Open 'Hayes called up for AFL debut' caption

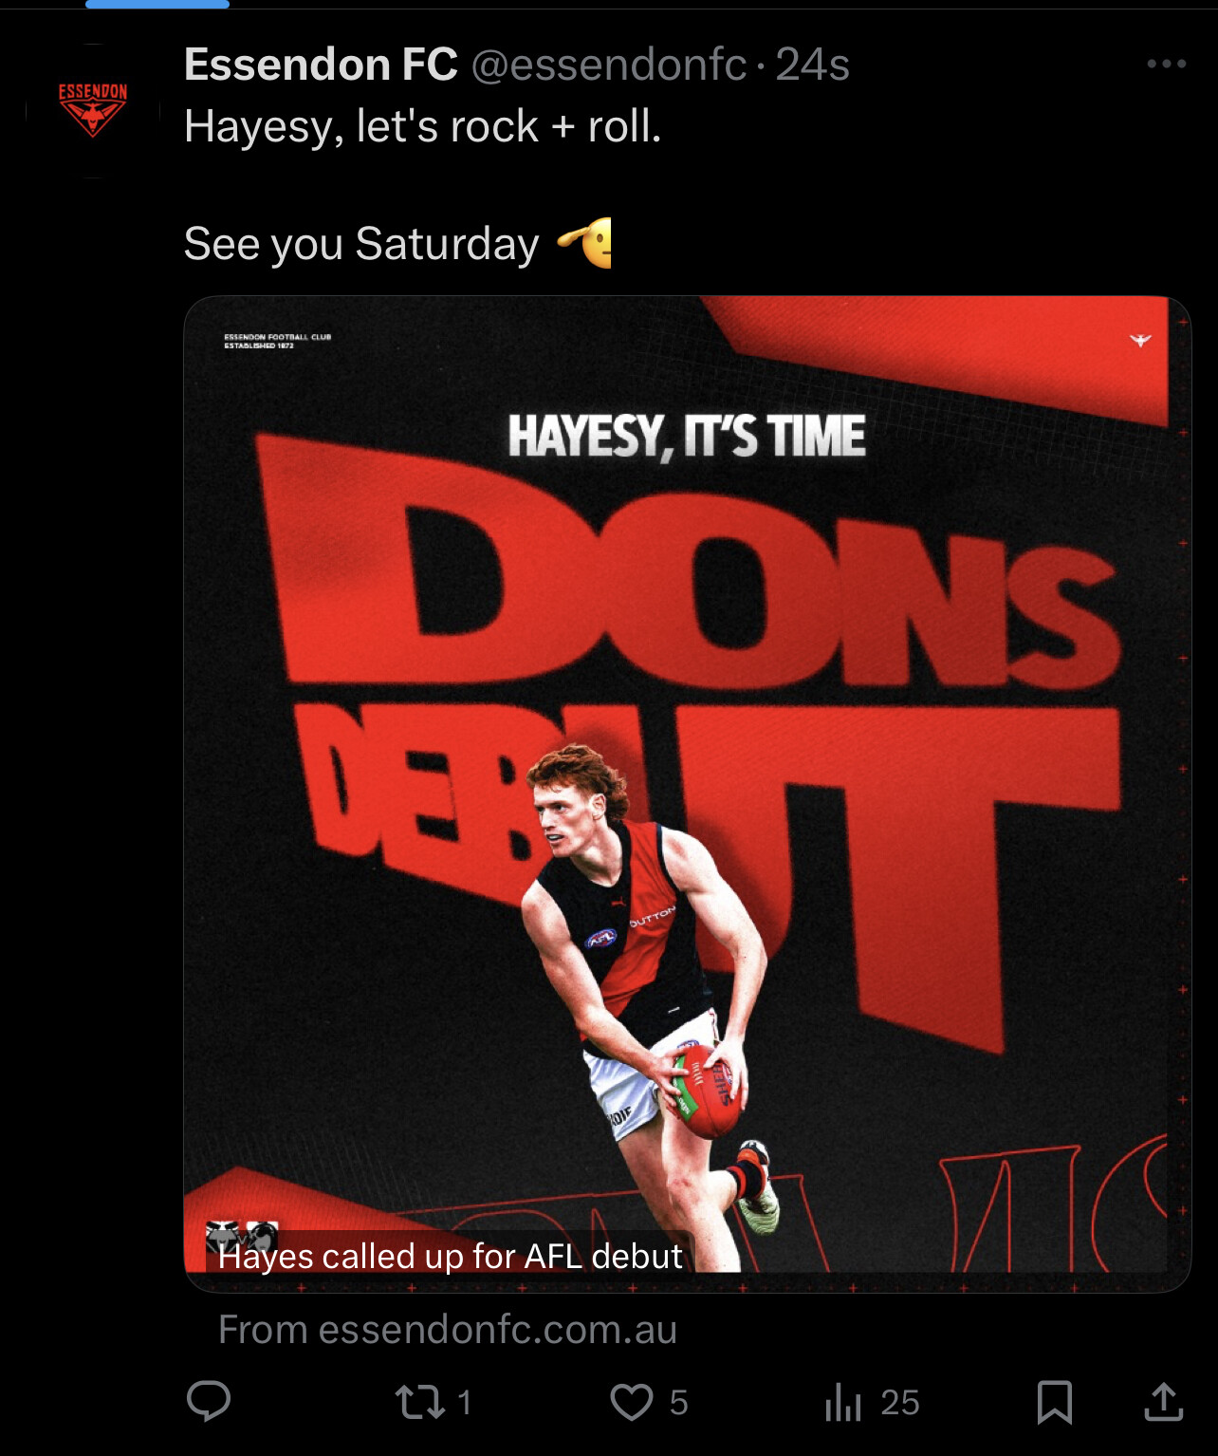point(450,1256)
